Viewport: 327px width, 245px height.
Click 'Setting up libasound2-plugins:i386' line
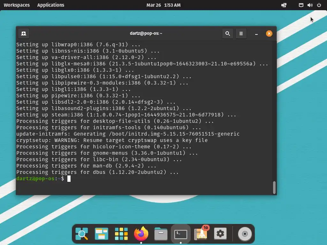(104, 108)
